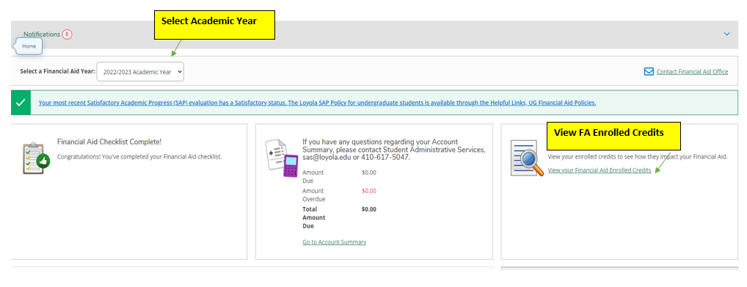Click the Congratulations checklist message
The image size is (747, 287).
point(139,156)
